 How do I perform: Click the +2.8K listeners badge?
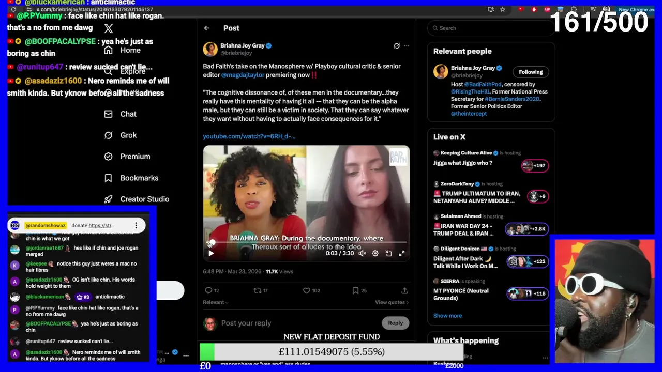[x=526, y=229]
